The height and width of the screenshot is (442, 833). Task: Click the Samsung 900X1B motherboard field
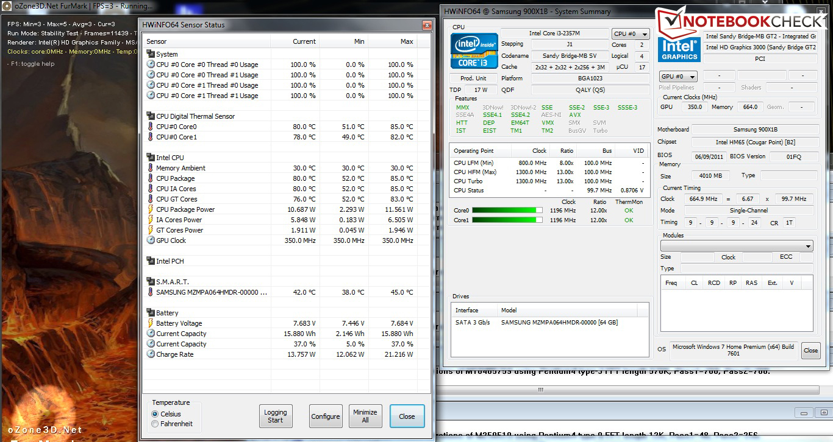click(755, 130)
